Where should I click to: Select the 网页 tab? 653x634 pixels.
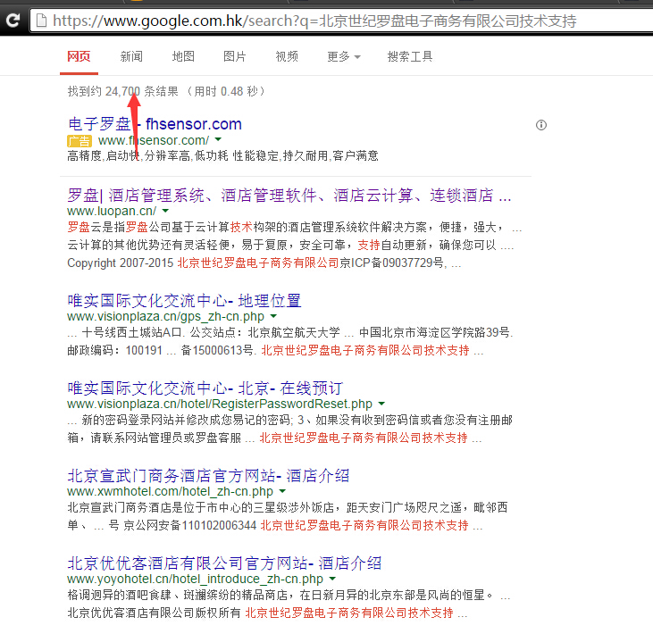coord(79,56)
